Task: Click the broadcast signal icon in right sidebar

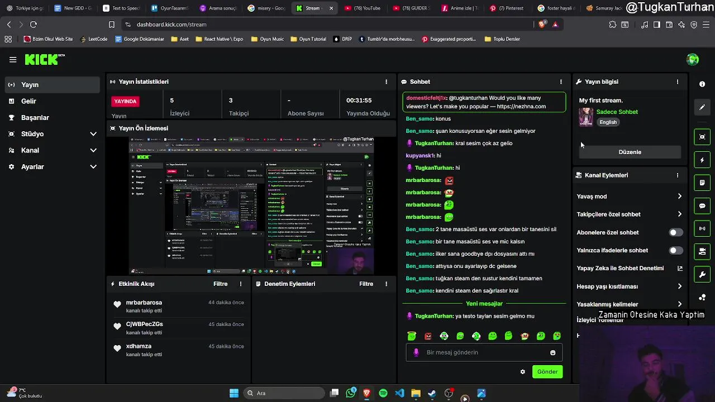Action: [702, 228]
